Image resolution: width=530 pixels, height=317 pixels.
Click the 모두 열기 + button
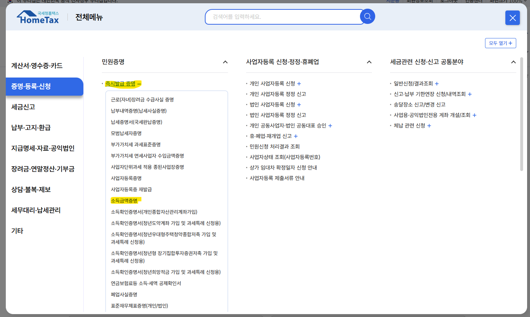pos(500,43)
